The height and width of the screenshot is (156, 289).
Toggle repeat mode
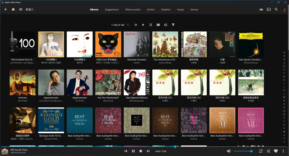(x=261, y=151)
